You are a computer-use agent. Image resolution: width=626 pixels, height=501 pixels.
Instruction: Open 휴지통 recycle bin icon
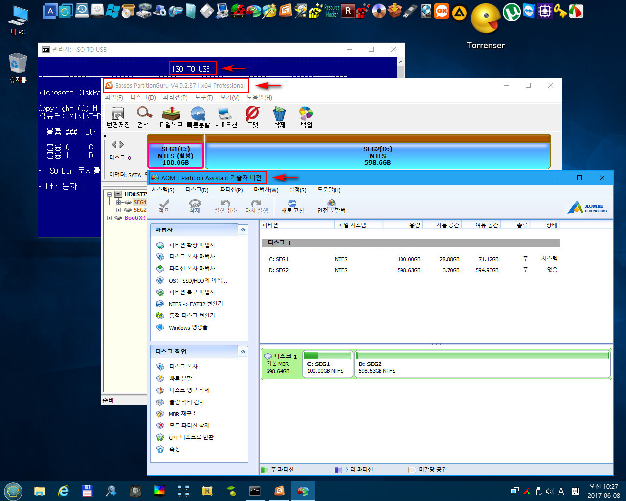pos(18,68)
